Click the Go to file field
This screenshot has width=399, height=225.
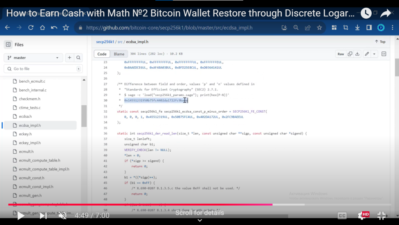[43, 69]
